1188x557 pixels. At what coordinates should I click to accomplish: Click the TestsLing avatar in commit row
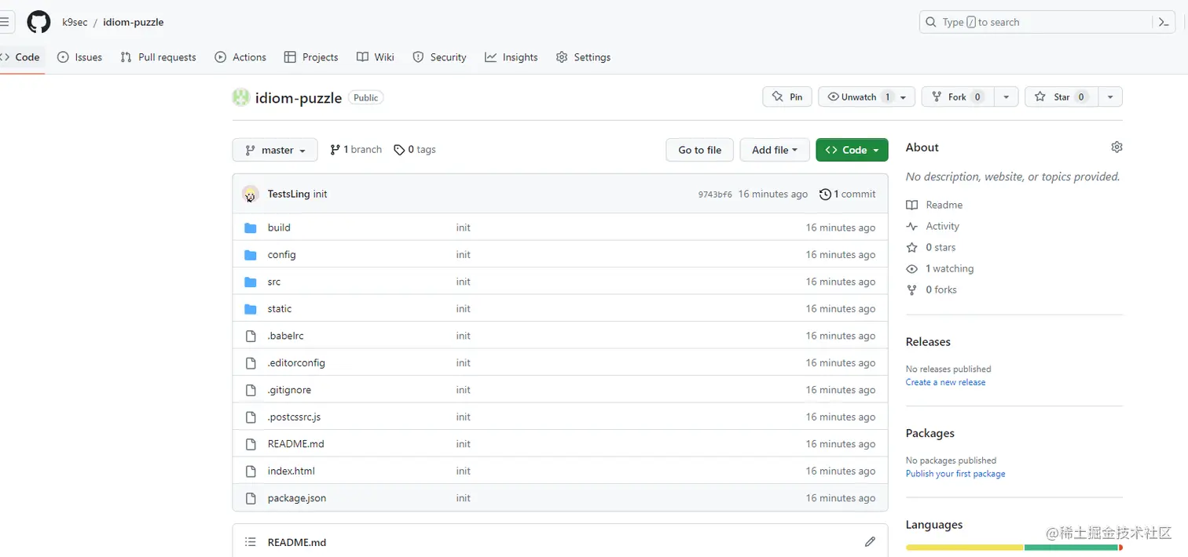(251, 194)
